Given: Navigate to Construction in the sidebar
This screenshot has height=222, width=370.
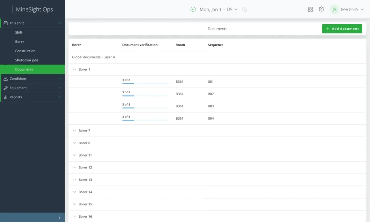Looking at the screenshot, I should pos(25,51).
